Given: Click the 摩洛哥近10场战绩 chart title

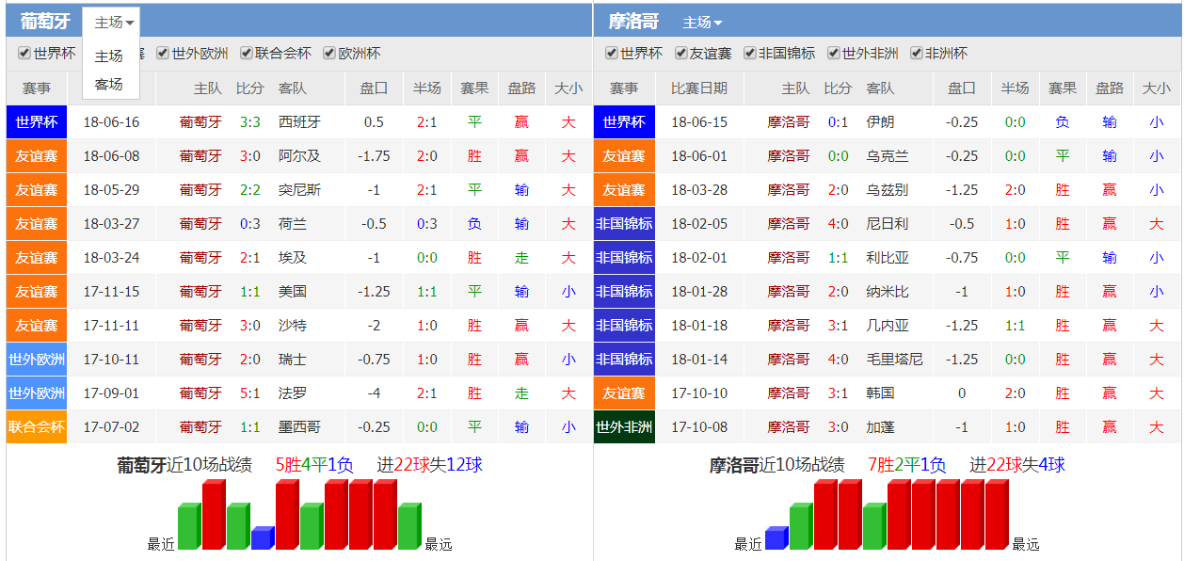Looking at the screenshot, I should pos(777,465).
